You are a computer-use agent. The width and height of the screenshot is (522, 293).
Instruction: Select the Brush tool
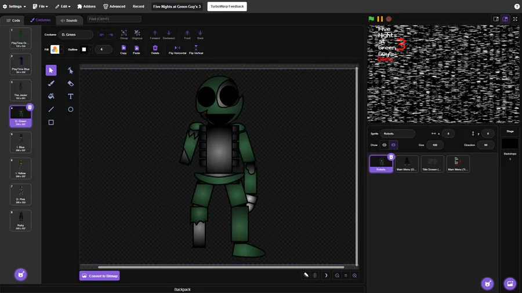(x=51, y=83)
